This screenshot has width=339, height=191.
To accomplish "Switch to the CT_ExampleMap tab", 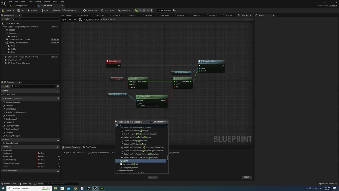I will click(20, 6).
